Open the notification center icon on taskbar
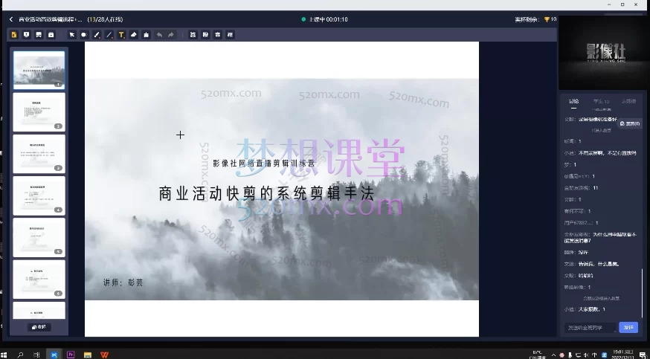The height and width of the screenshot is (359, 650). click(x=643, y=355)
